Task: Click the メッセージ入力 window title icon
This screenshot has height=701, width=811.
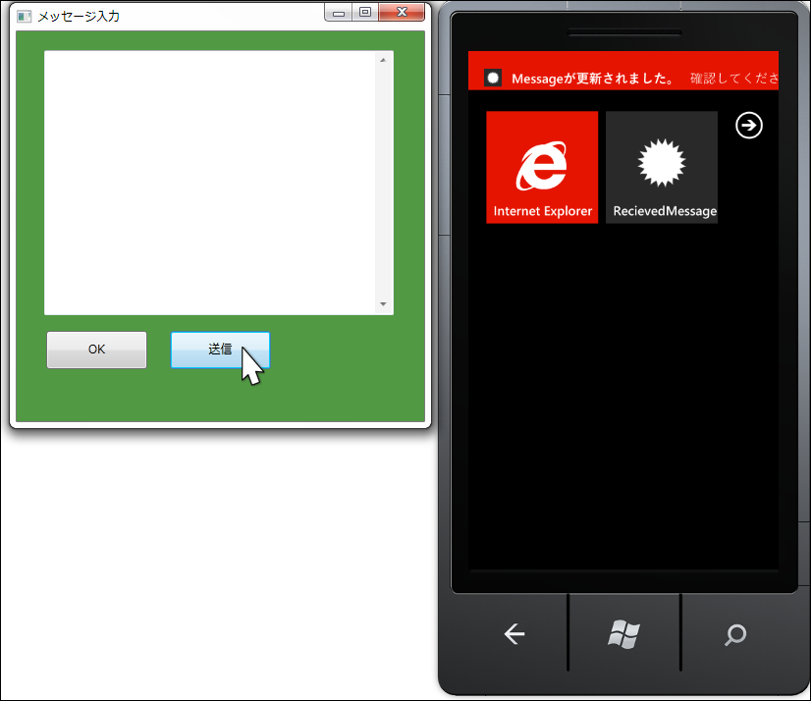Action: pos(24,17)
